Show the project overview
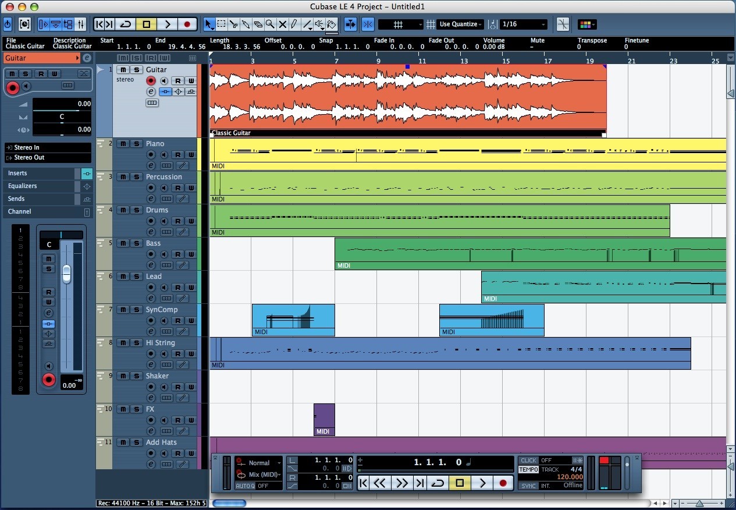 click(x=68, y=24)
